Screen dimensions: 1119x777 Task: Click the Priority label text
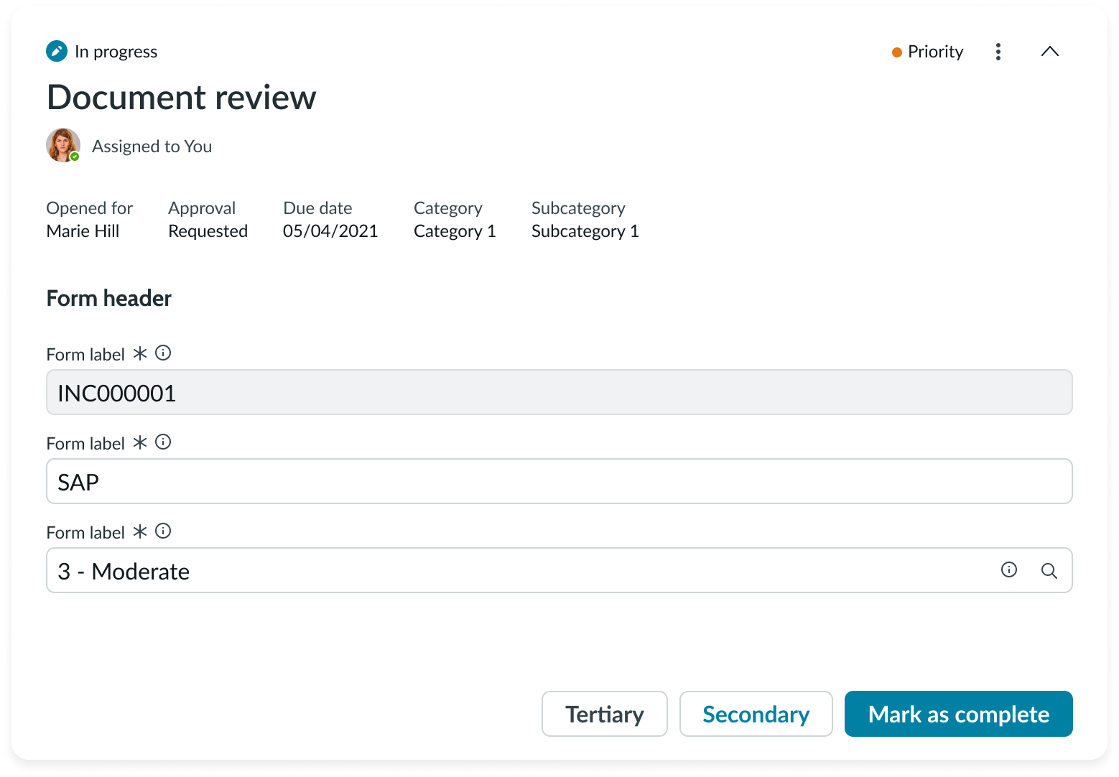[935, 52]
